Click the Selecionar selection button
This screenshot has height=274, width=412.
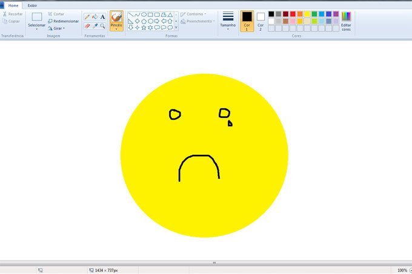36,20
